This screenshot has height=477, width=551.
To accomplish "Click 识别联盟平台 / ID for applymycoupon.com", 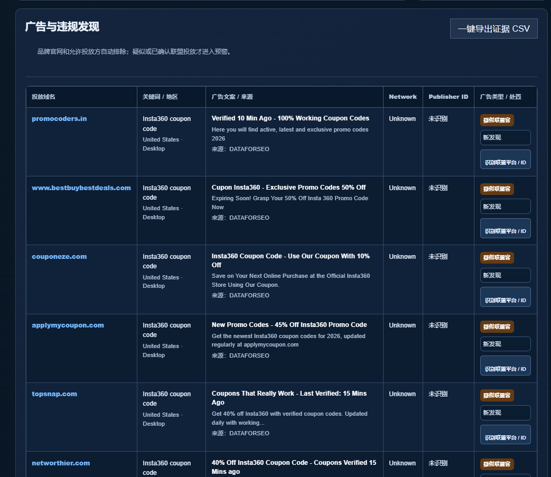I will click(506, 366).
